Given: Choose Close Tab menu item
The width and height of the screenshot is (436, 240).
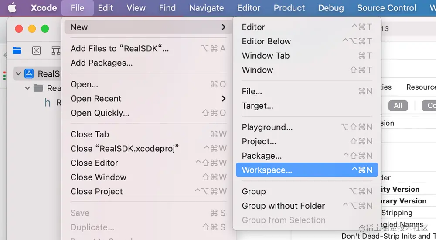Looking at the screenshot, I should pos(148,134).
